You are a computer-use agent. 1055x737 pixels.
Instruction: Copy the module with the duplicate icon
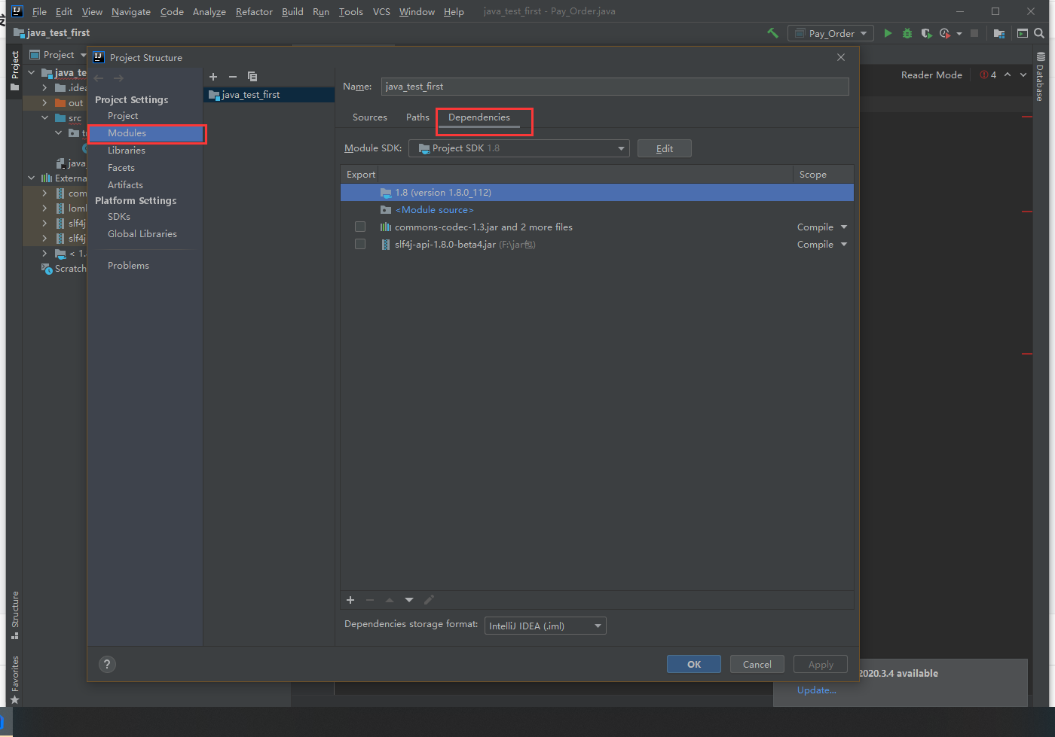[252, 77]
